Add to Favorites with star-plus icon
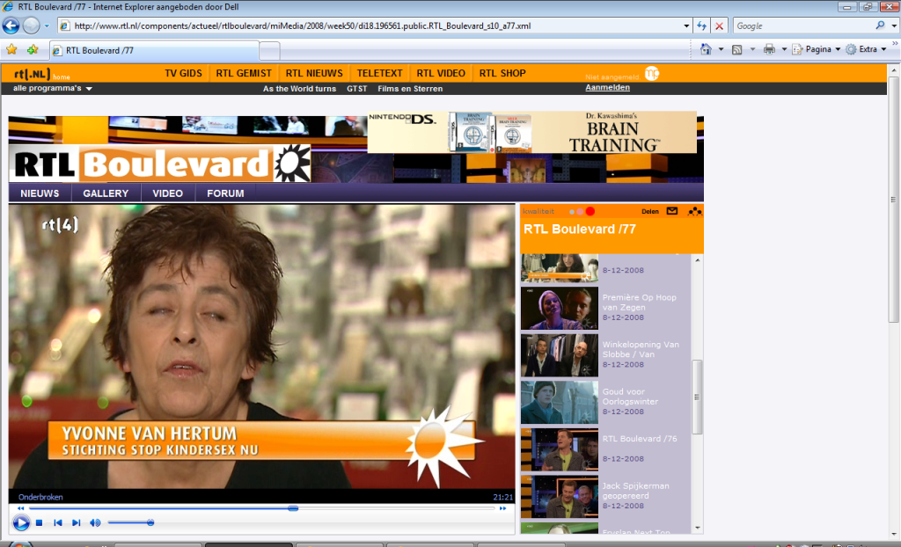This screenshot has height=547, width=901. tap(33, 49)
